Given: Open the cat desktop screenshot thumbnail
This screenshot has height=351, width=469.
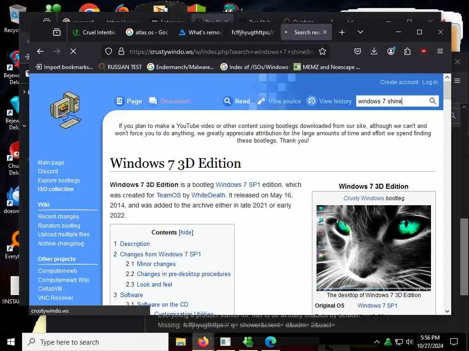Looking at the screenshot, I should point(374,248).
